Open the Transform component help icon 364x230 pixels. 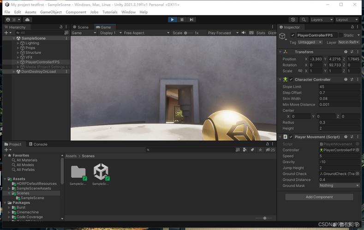pos(346,52)
